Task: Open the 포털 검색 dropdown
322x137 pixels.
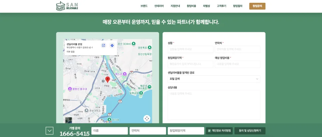Action: (x=214, y=79)
